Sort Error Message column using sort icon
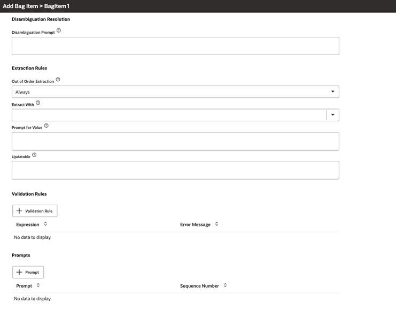396x310 pixels. pos(216,224)
